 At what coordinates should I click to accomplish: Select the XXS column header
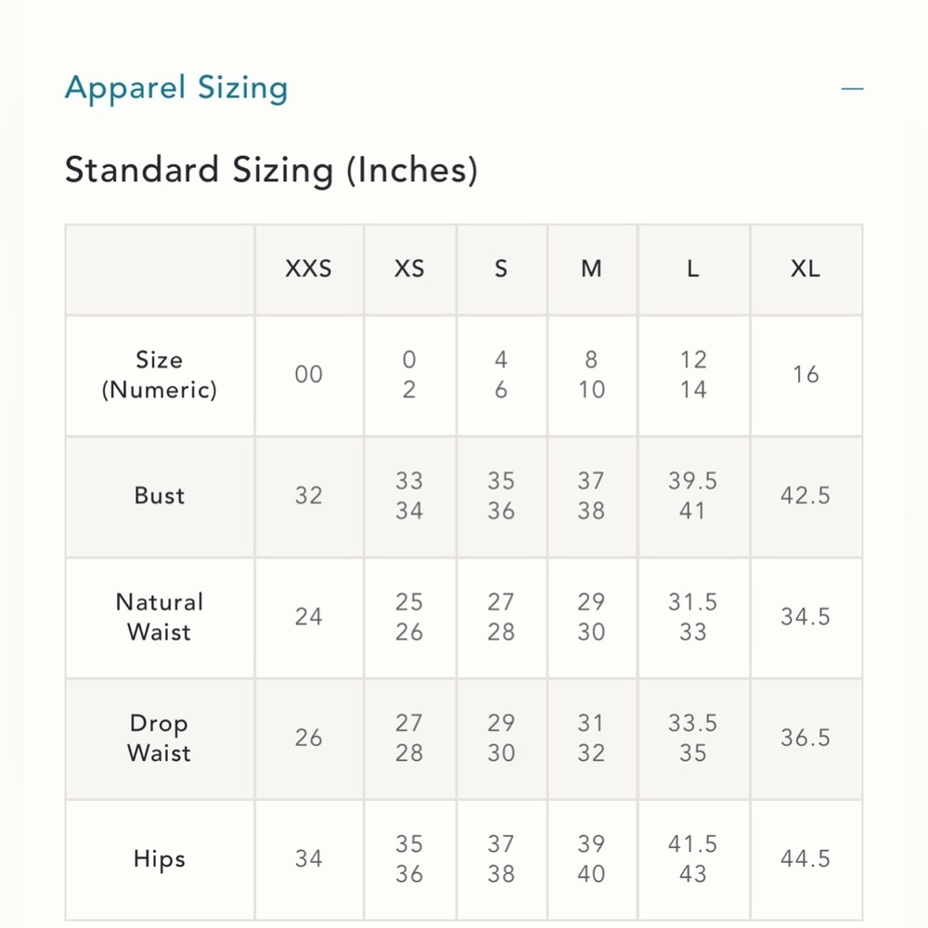[x=308, y=269]
